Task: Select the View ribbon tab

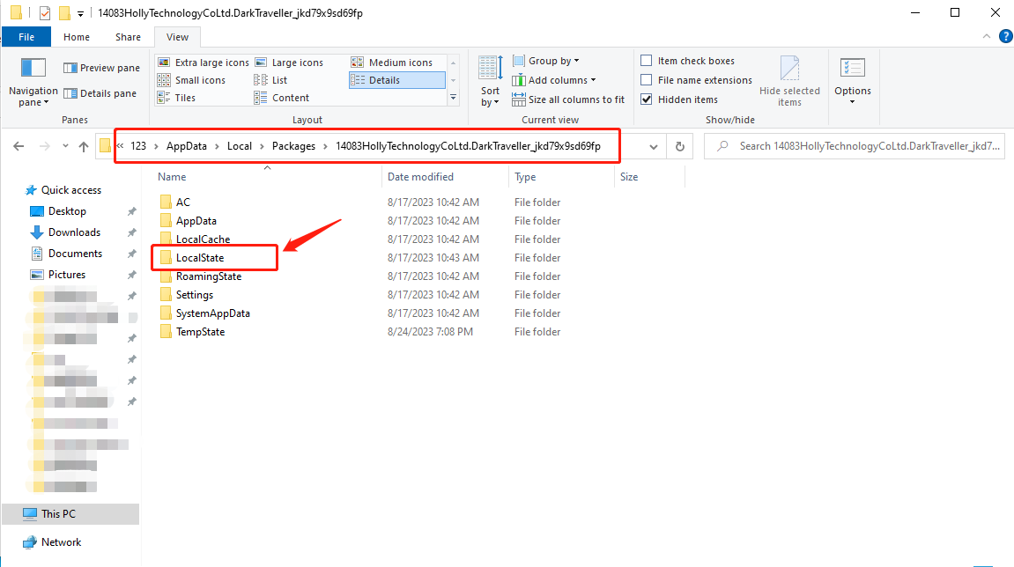Action: (177, 37)
